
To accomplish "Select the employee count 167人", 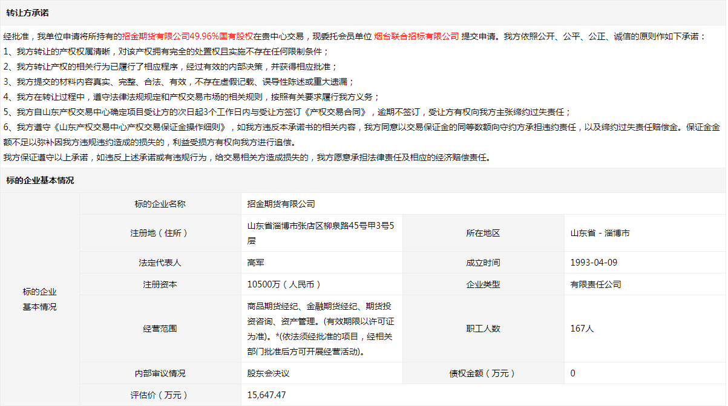I will [x=582, y=329].
